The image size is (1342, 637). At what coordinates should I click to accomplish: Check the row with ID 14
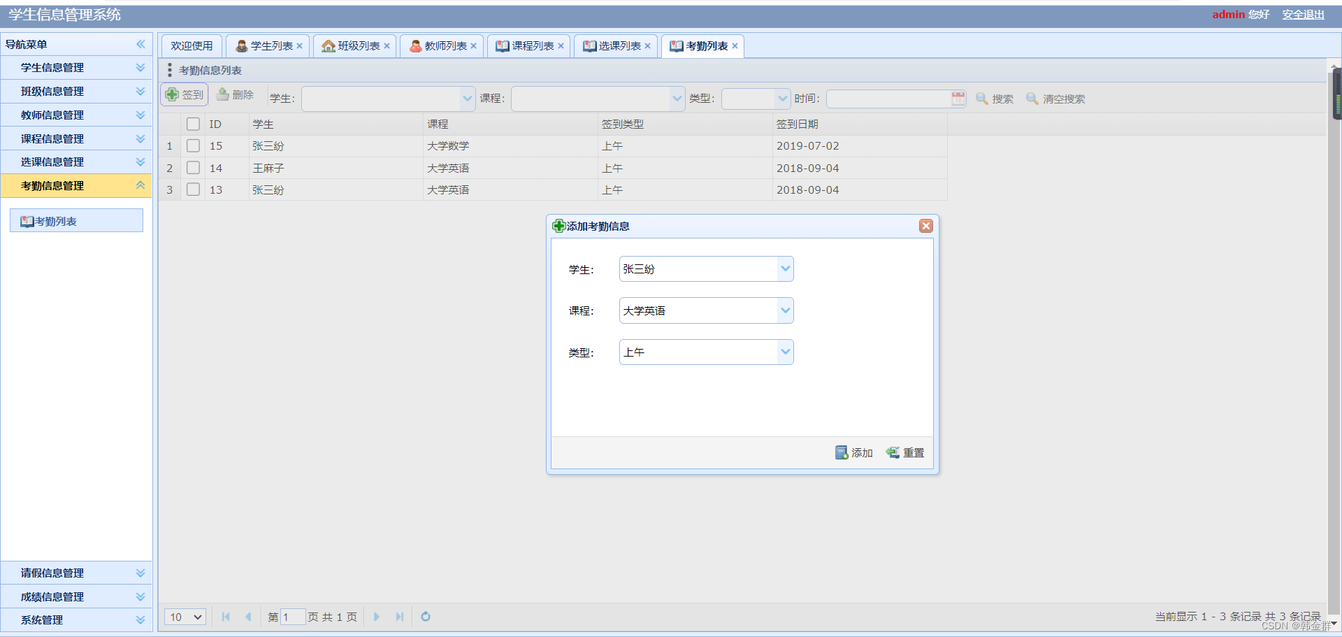coord(194,168)
